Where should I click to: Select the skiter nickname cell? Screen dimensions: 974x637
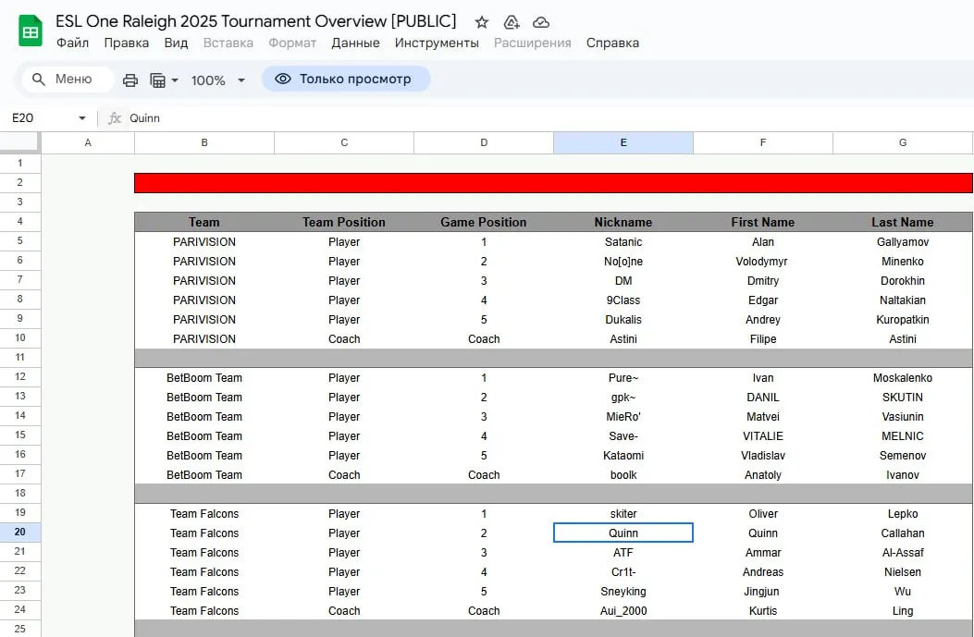coord(623,514)
